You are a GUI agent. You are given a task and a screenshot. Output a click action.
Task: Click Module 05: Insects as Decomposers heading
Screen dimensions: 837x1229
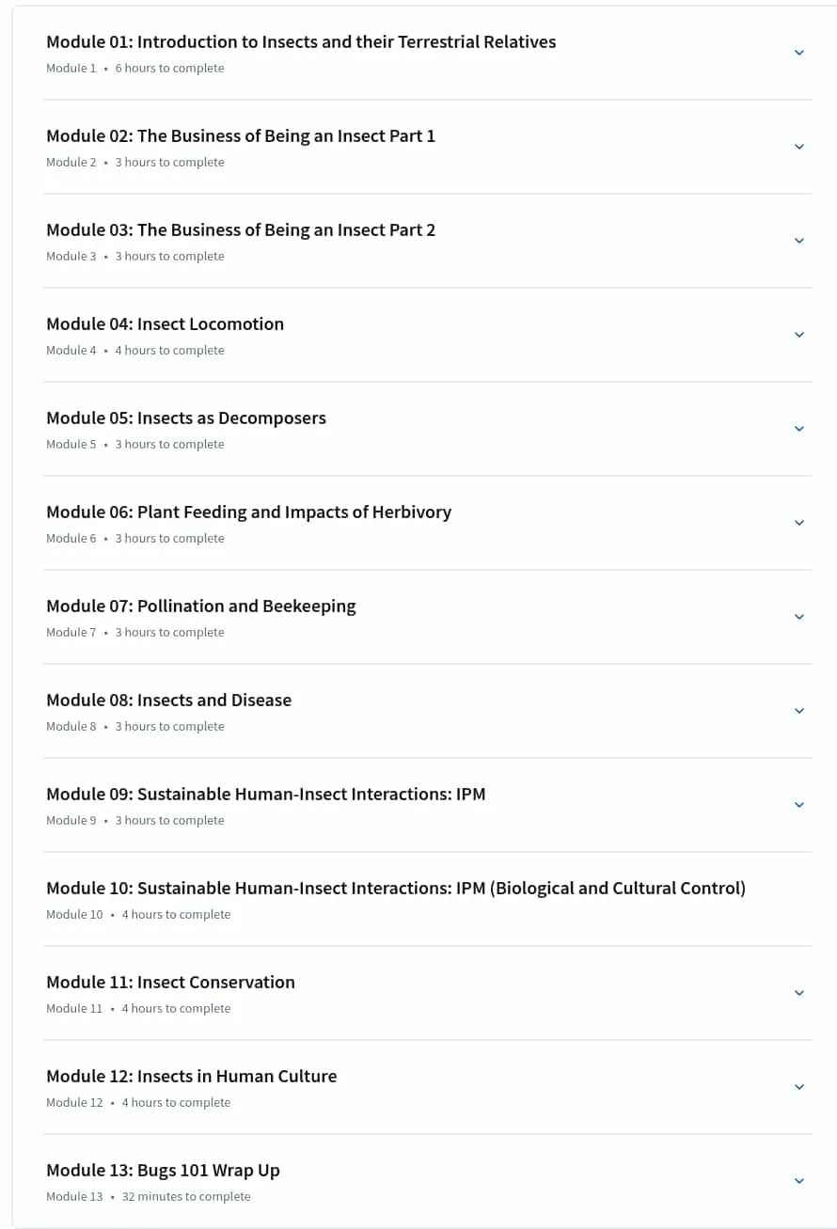186,418
